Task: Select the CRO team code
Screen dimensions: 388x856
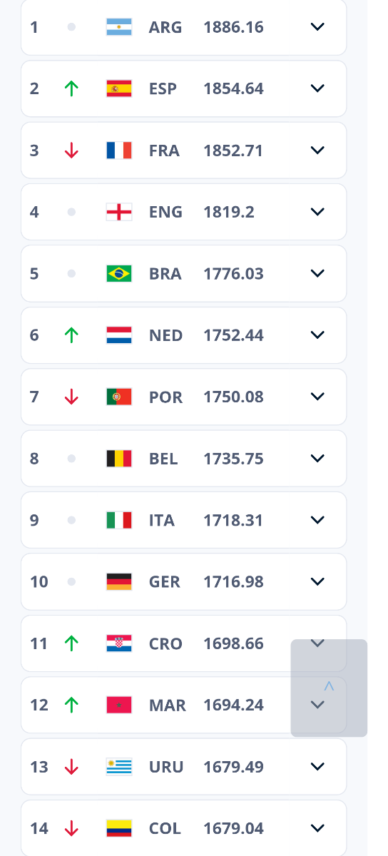Action: coord(165,643)
